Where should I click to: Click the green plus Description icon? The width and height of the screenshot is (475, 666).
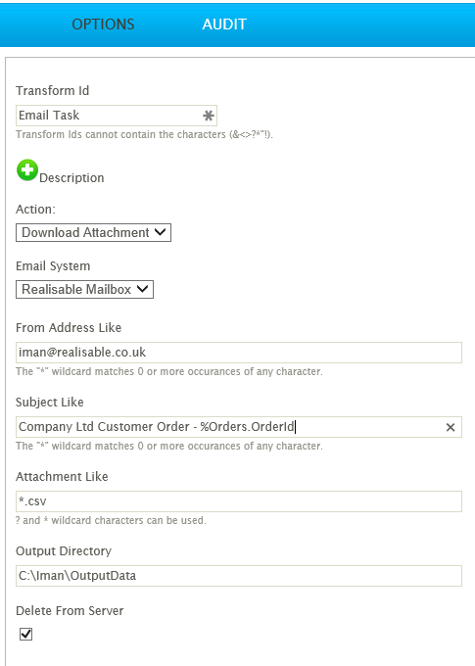coord(27,169)
